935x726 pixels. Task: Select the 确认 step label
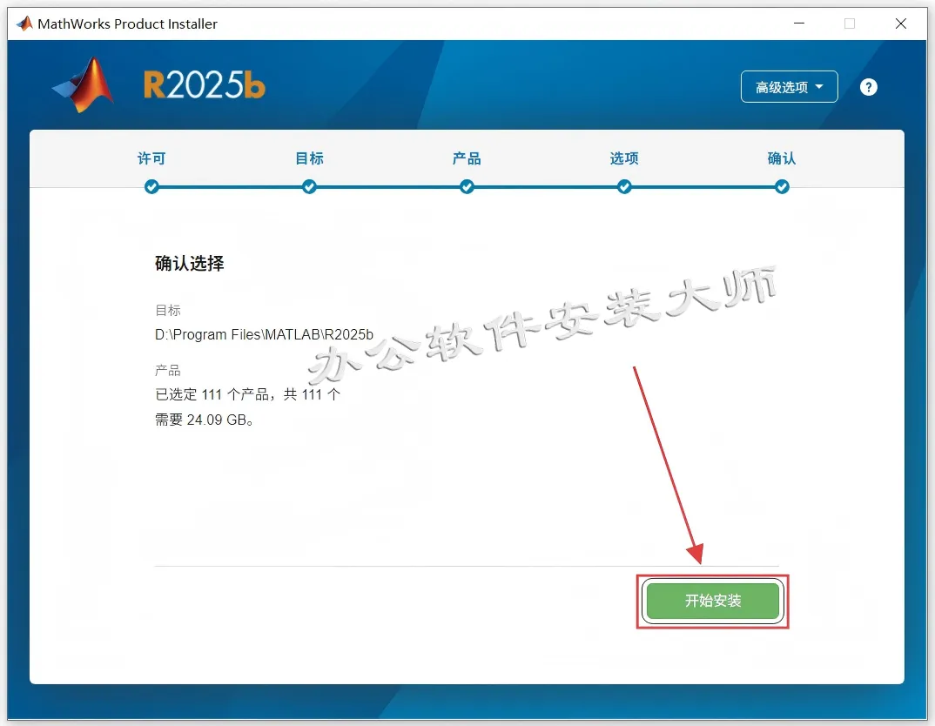782,158
